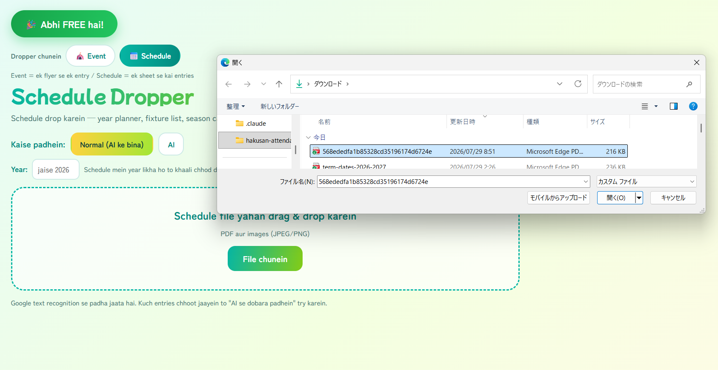The height and width of the screenshot is (370, 718).
Task: Open the blue help icon
Action: [693, 106]
